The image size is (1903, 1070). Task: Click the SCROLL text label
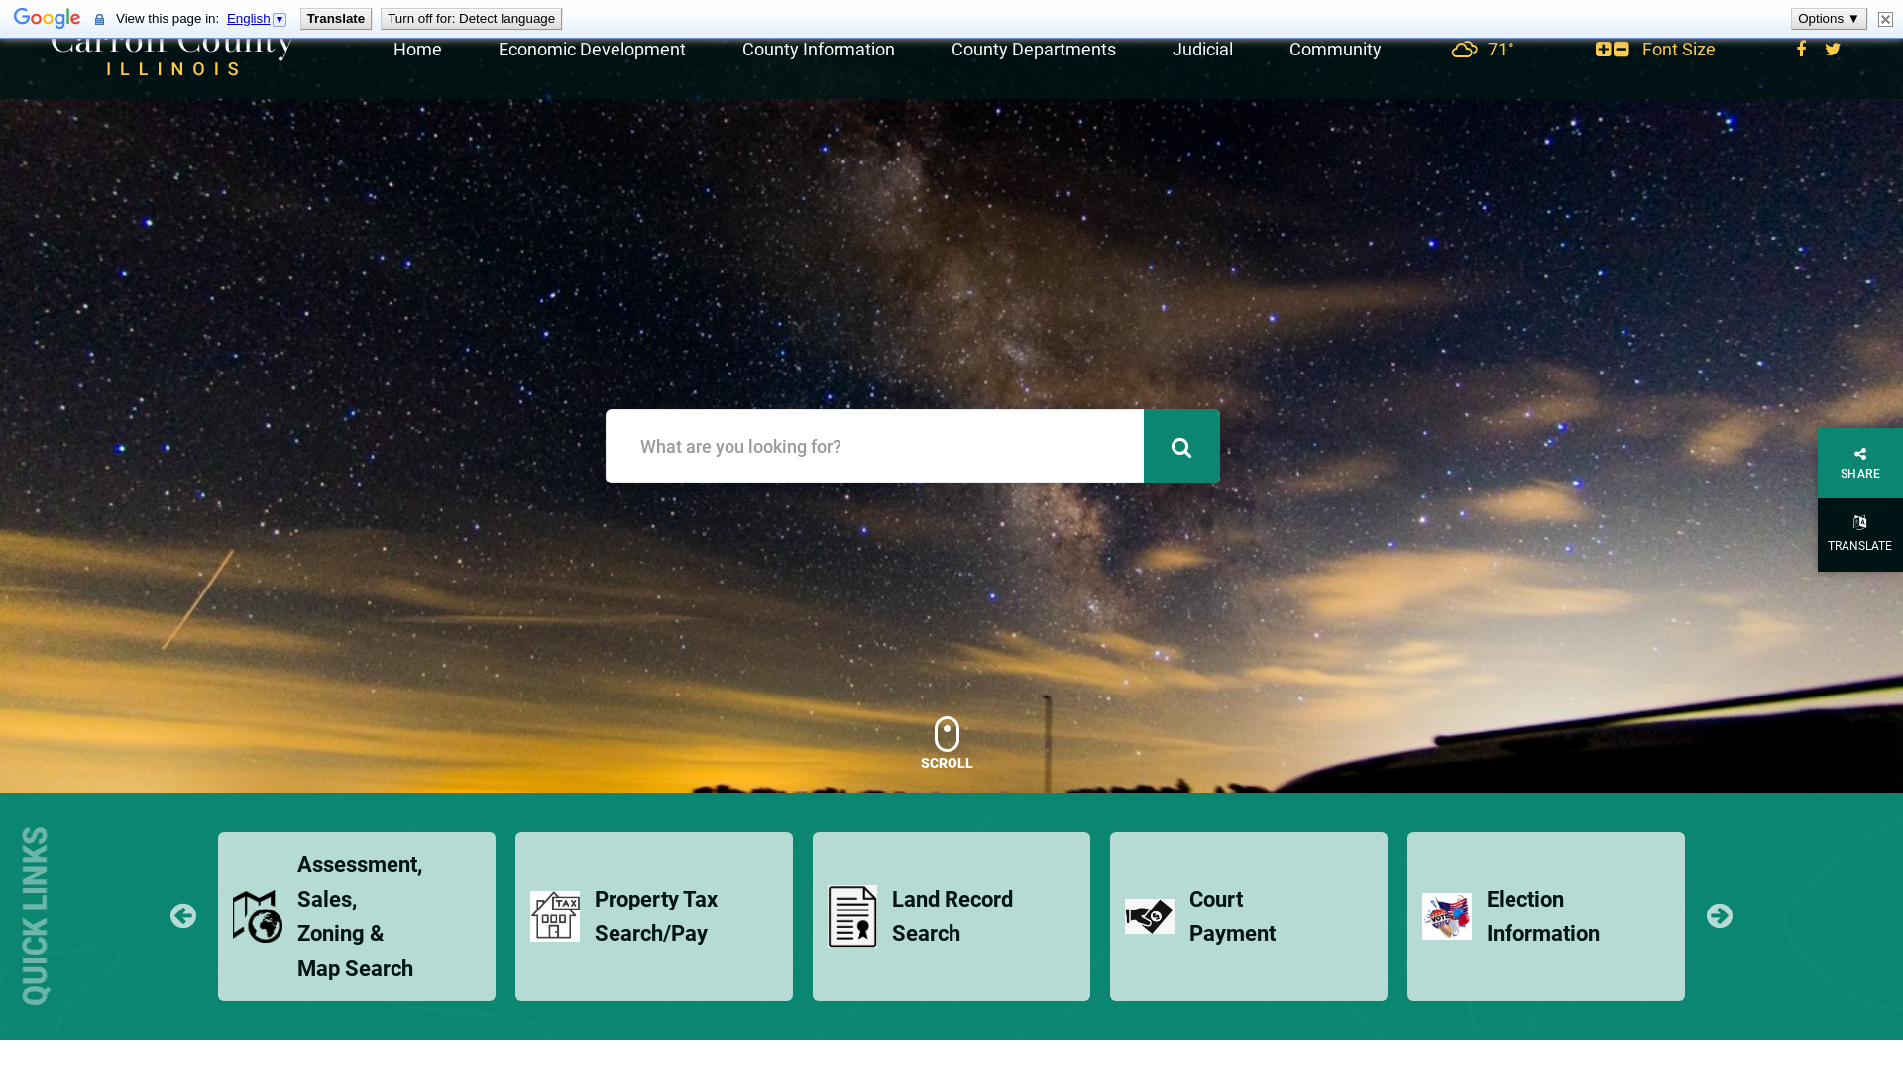tap(947, 763)
